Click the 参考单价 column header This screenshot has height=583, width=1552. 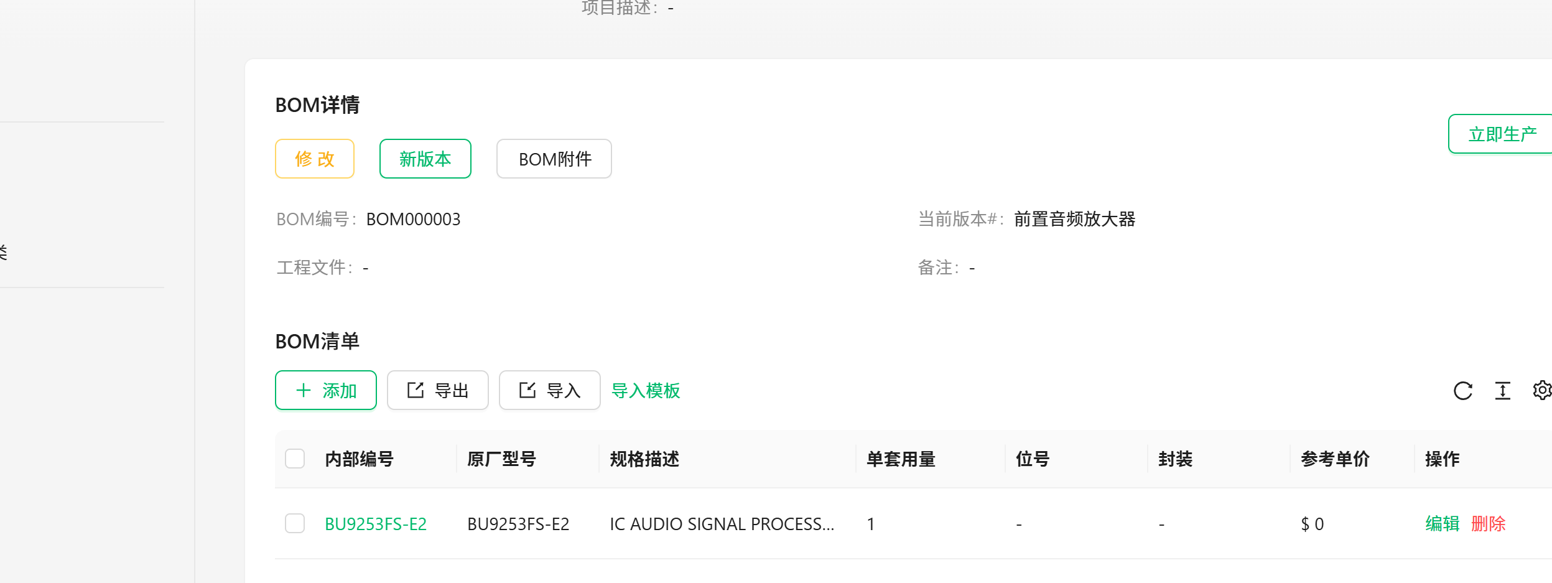tap(1336, 459)
